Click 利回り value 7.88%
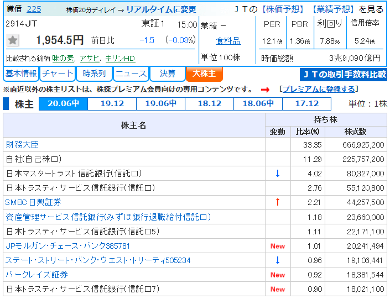Image resolution: width=390 pixels, height=299 pixels. (x=330, y=41)
